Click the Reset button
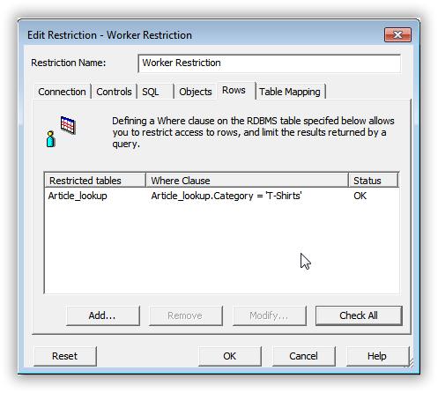The height and width of the screenshot is (393, 438). click(x=65, y=356)
